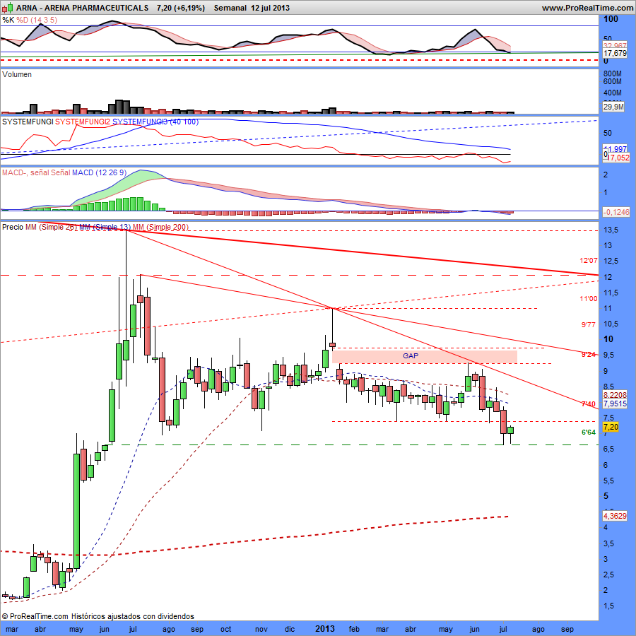
Task: Click the date 12 jul 2013
Action: pyautogui.click(x=270, y=8)
